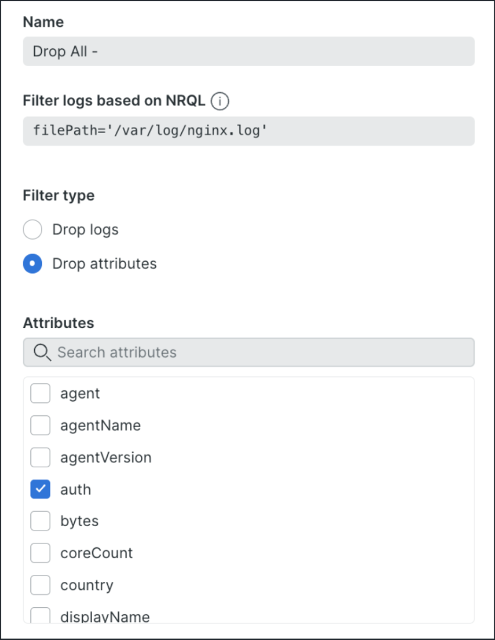Click the Name field containing Drop All
Image resolution: width=495 pixels, height=640 pixels.
click(247, 51)
